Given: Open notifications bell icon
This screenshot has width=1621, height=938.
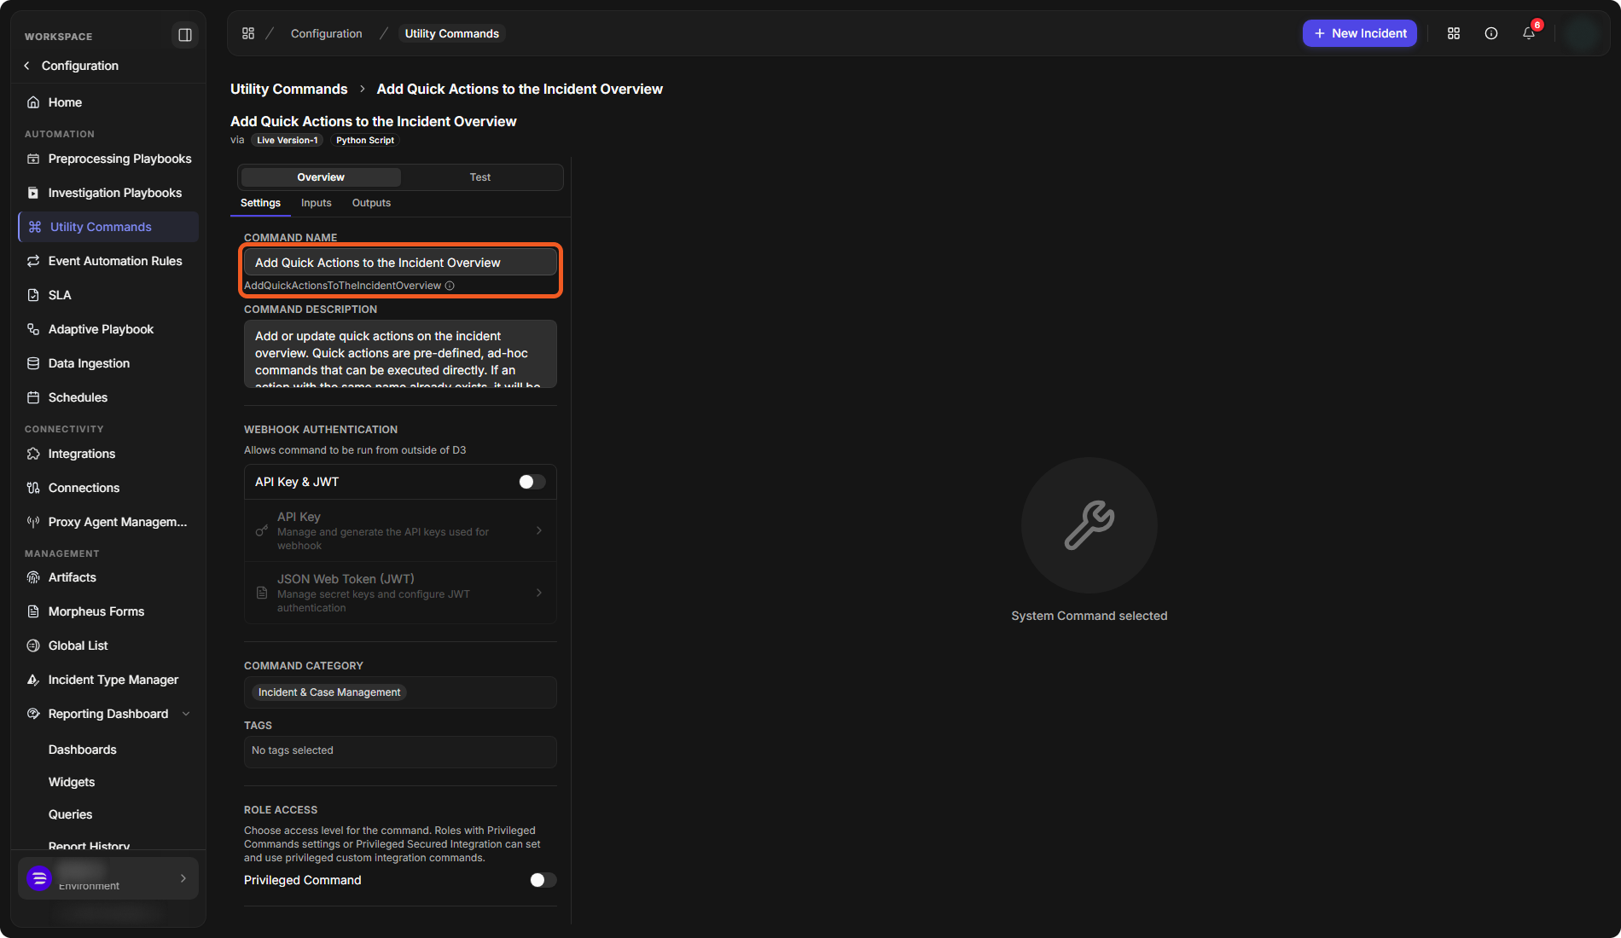Looking at the screenshot, I should click(1529, 33).
